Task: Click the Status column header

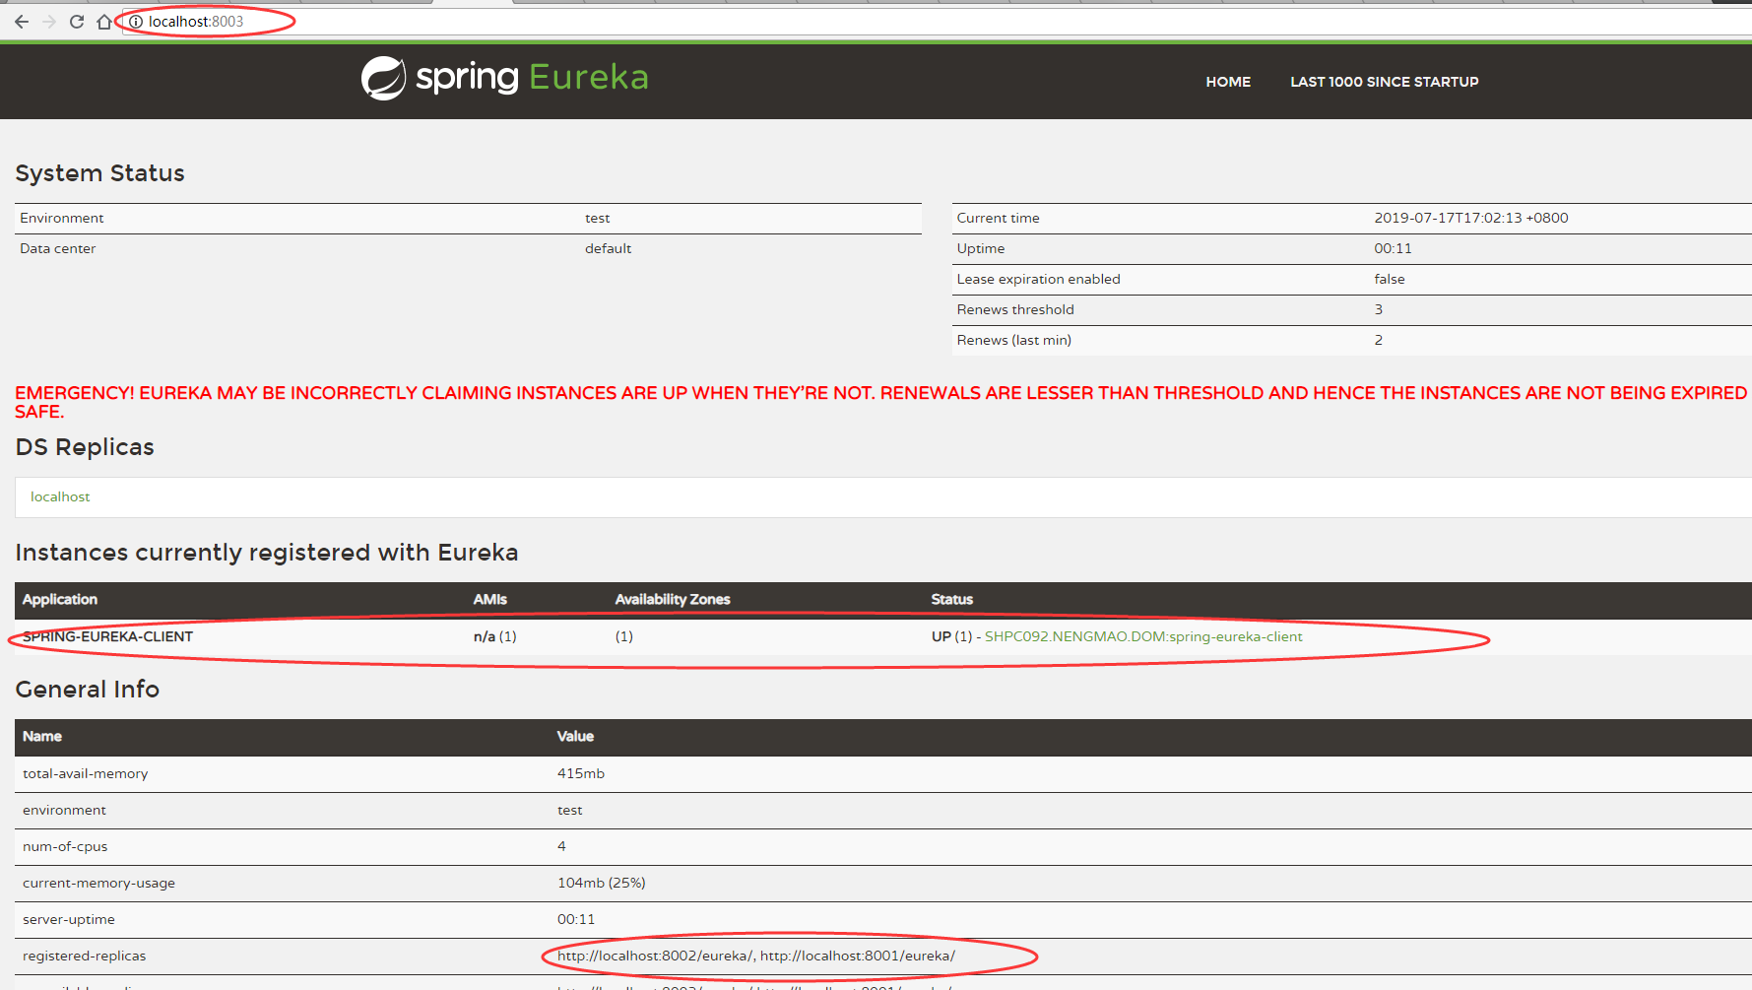Action: point(951,600)
